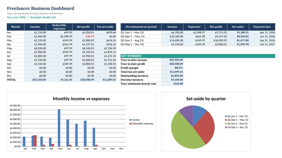Image resolution: width=282 pixels, height=158 pixels.
Task: Select total expenses $4,511.91
Action: (x=59, y=80)
